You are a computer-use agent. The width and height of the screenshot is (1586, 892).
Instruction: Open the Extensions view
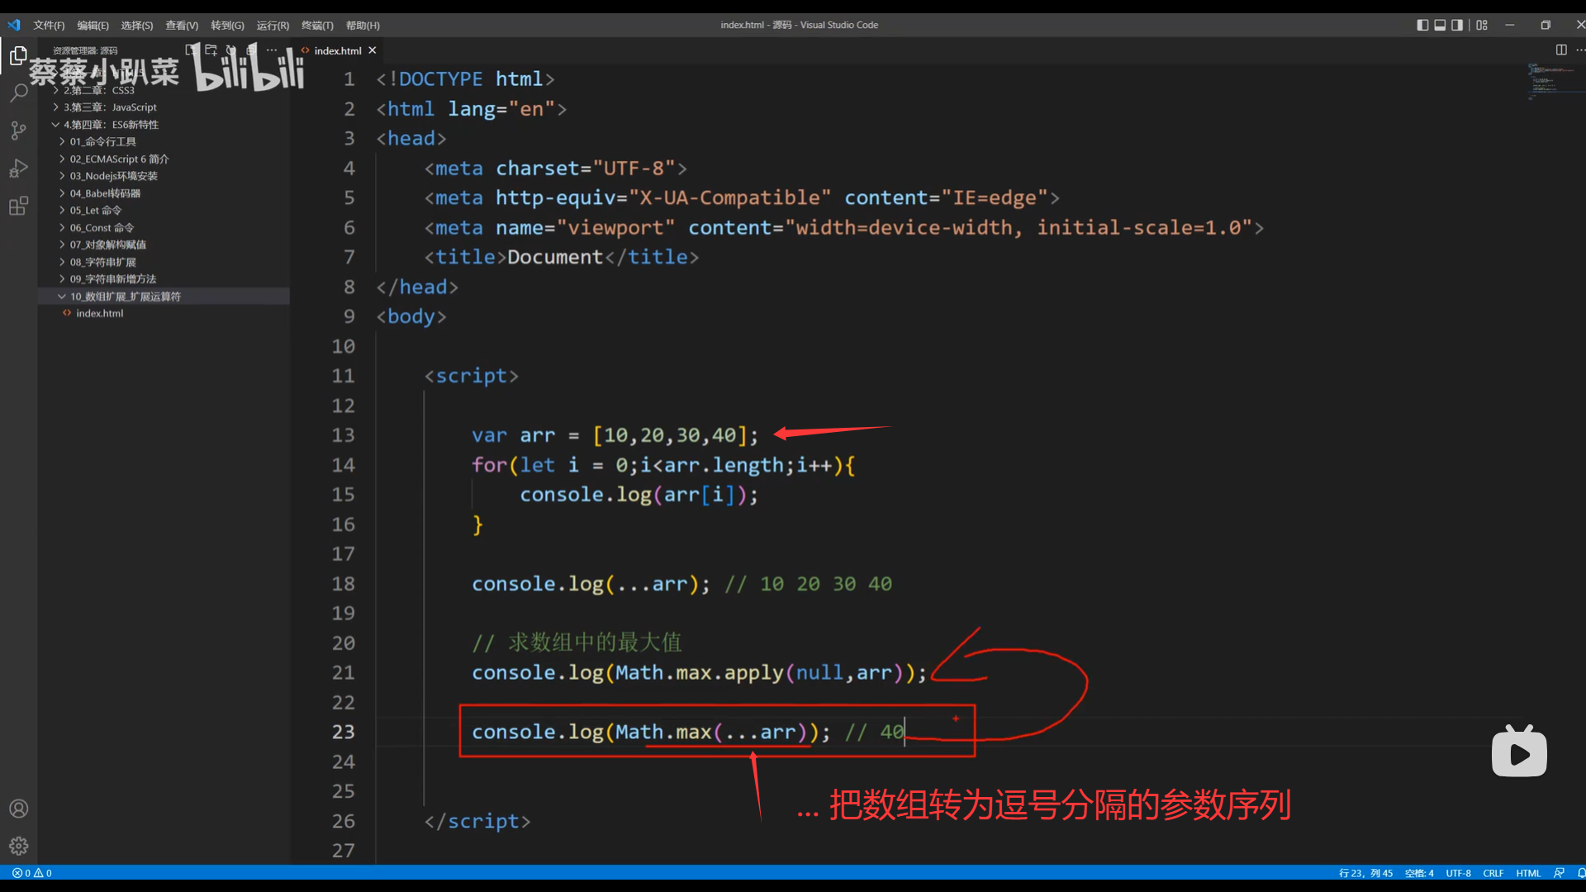click(18, 206)
